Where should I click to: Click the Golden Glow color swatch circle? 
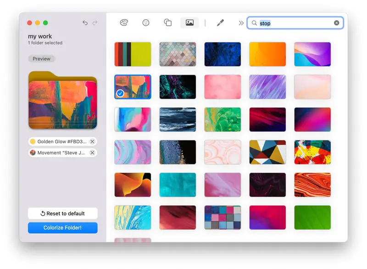pyautogui.click(x=32, y=141)
